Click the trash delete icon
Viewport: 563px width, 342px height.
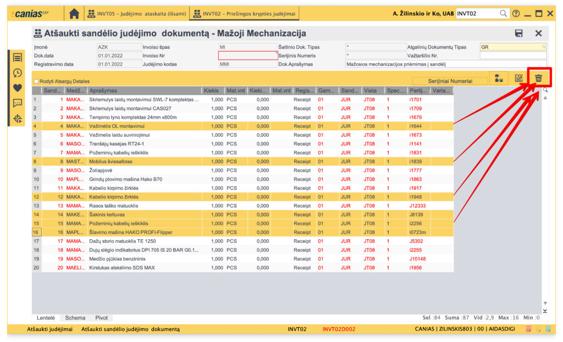[538, 79]
